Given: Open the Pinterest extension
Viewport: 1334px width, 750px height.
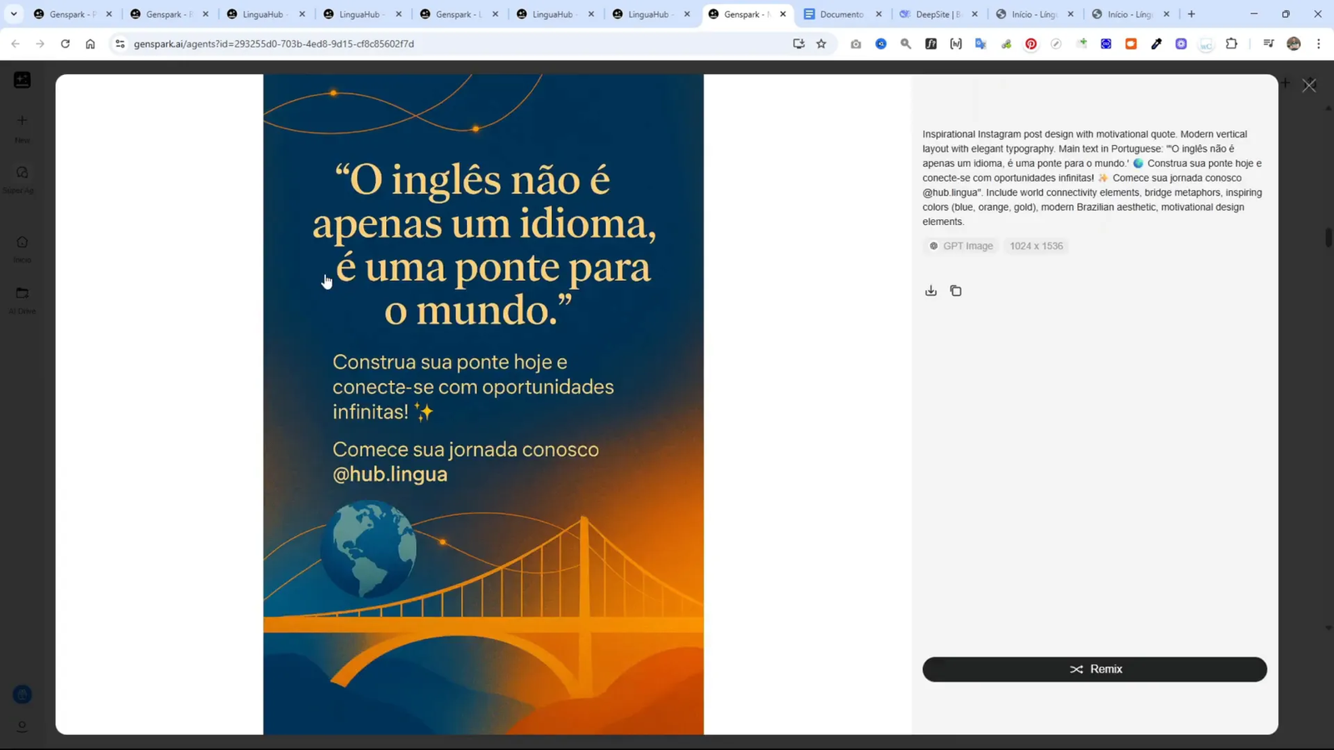Looking at the screenshot, I should 1031,44.
